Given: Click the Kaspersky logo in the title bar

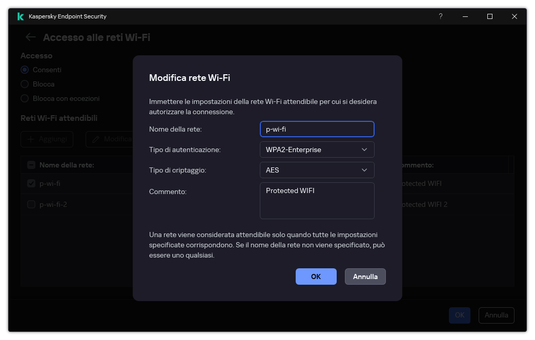Looking at the screenshot, I should [x=20, y=16].
